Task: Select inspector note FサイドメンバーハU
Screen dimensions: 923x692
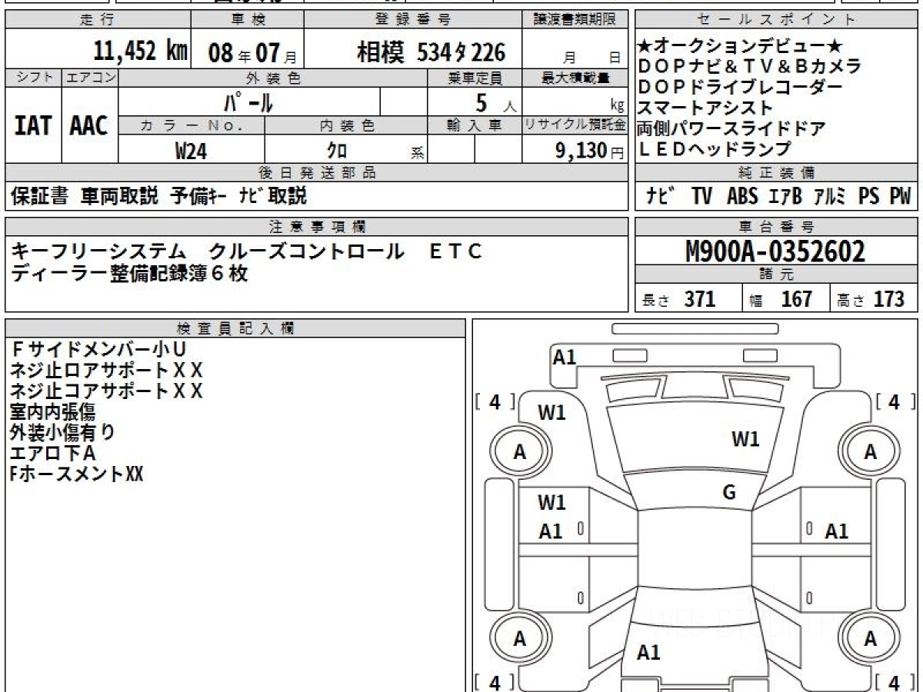Action: 98,349
